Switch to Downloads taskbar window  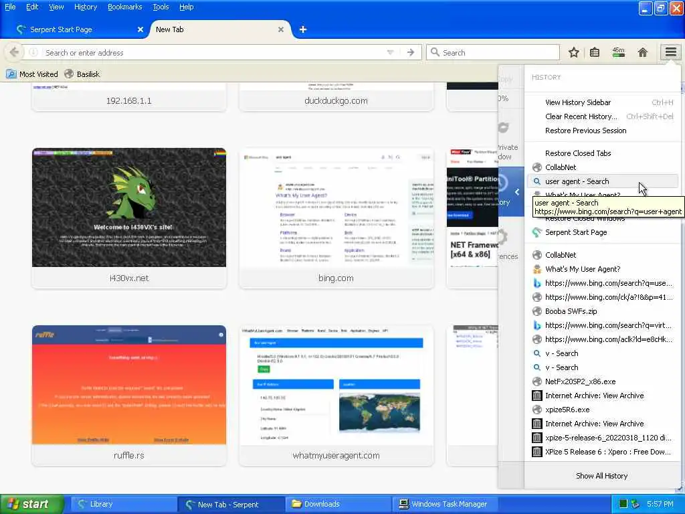pyautogui.click(x=337, y=504)
